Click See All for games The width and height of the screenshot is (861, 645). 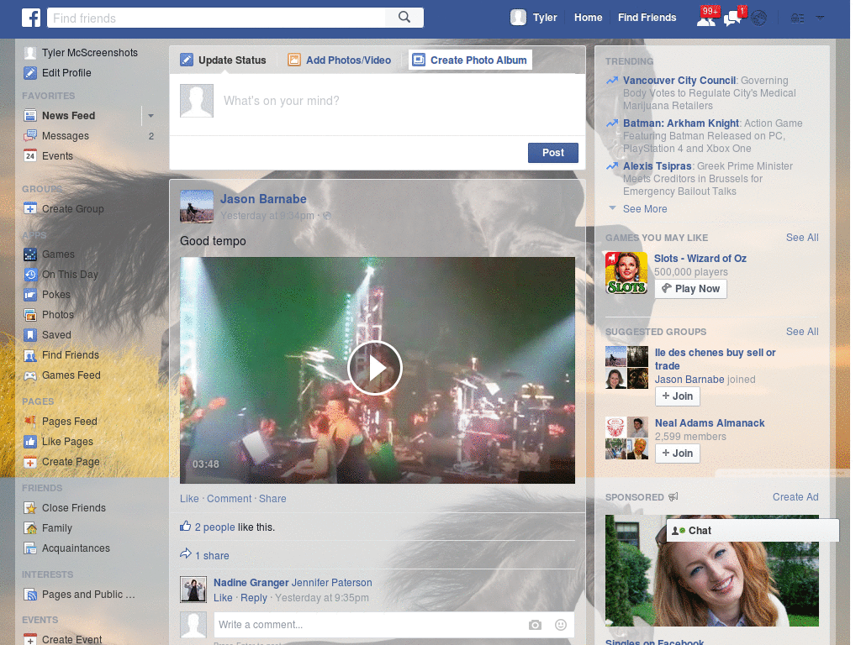(801, 238)
